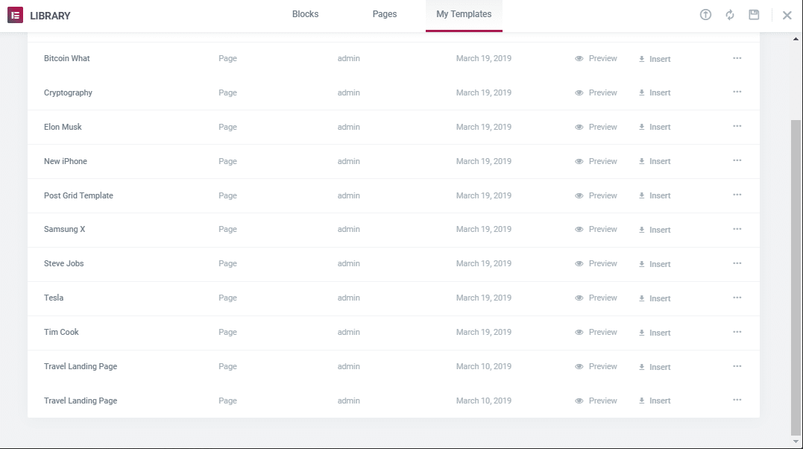The height and width of the screenshot is (449, 803).
Task: Open the more options menu for Tesla
Action: point(737,298)
